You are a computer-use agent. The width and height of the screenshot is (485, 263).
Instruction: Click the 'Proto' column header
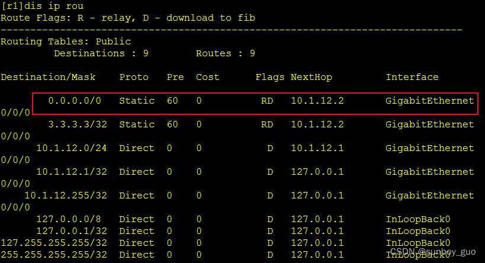click(134, 77)
